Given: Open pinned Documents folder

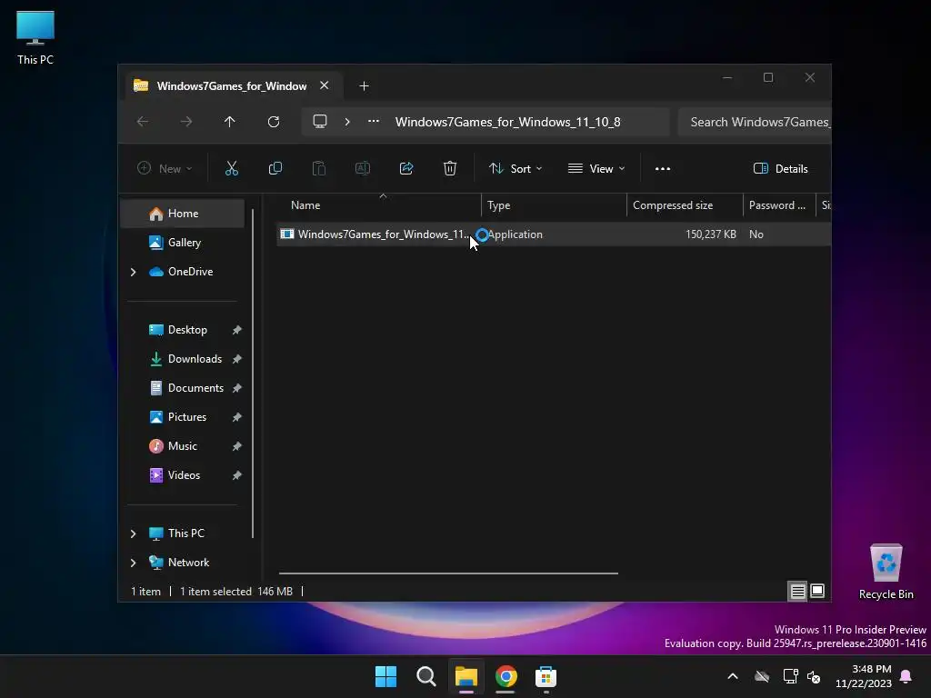Looking at the screenshot, I should tap(195, 387).
